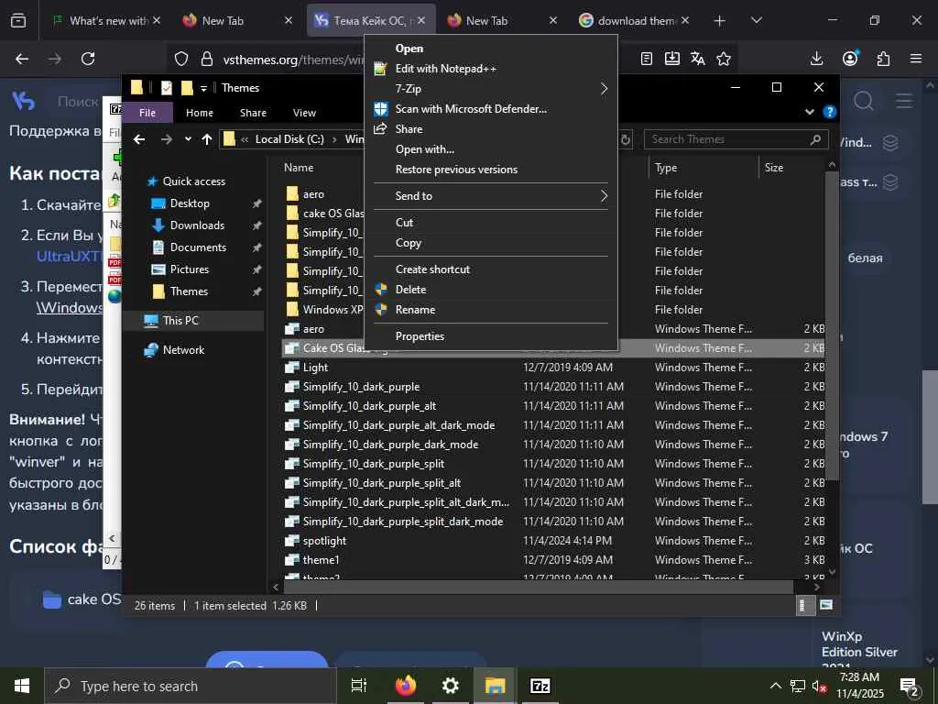Screen dimensions: 938x704
Task: Open Firefox downloads panel
Action: pyautogui.click(x=816, y=59)
